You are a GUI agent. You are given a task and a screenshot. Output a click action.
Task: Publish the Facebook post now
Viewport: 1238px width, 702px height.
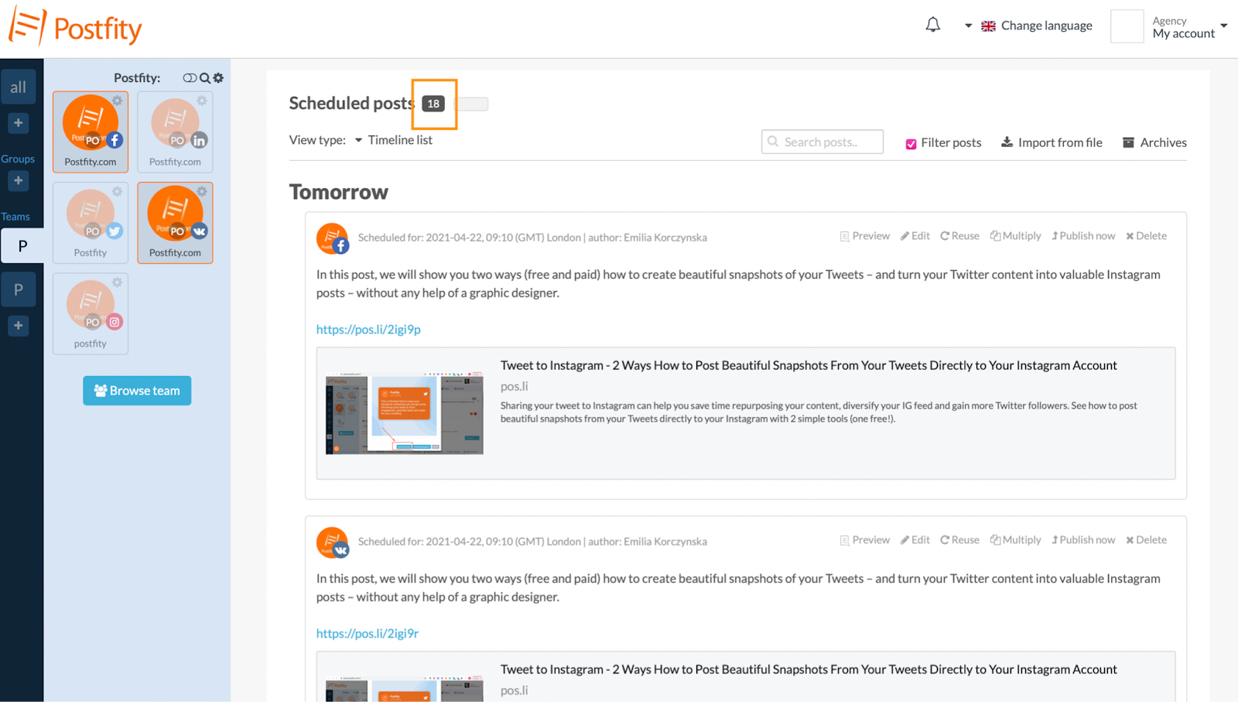(x=1083, y=236)
